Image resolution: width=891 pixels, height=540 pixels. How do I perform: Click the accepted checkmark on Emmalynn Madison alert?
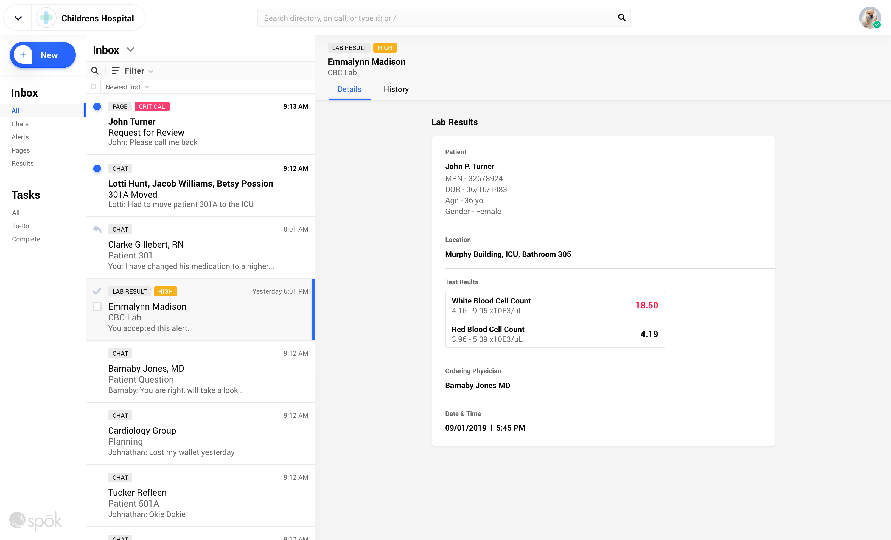(x=97, y=291)
